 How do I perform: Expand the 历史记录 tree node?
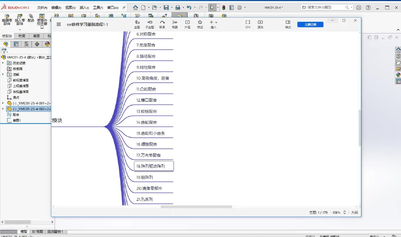[3, 63]
